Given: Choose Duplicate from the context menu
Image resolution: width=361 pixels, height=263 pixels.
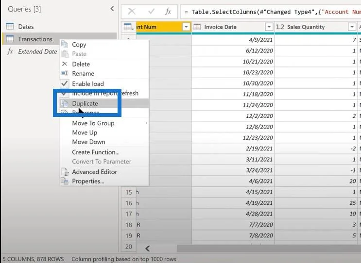Looking at the screenshot, I should pos(104,103).
